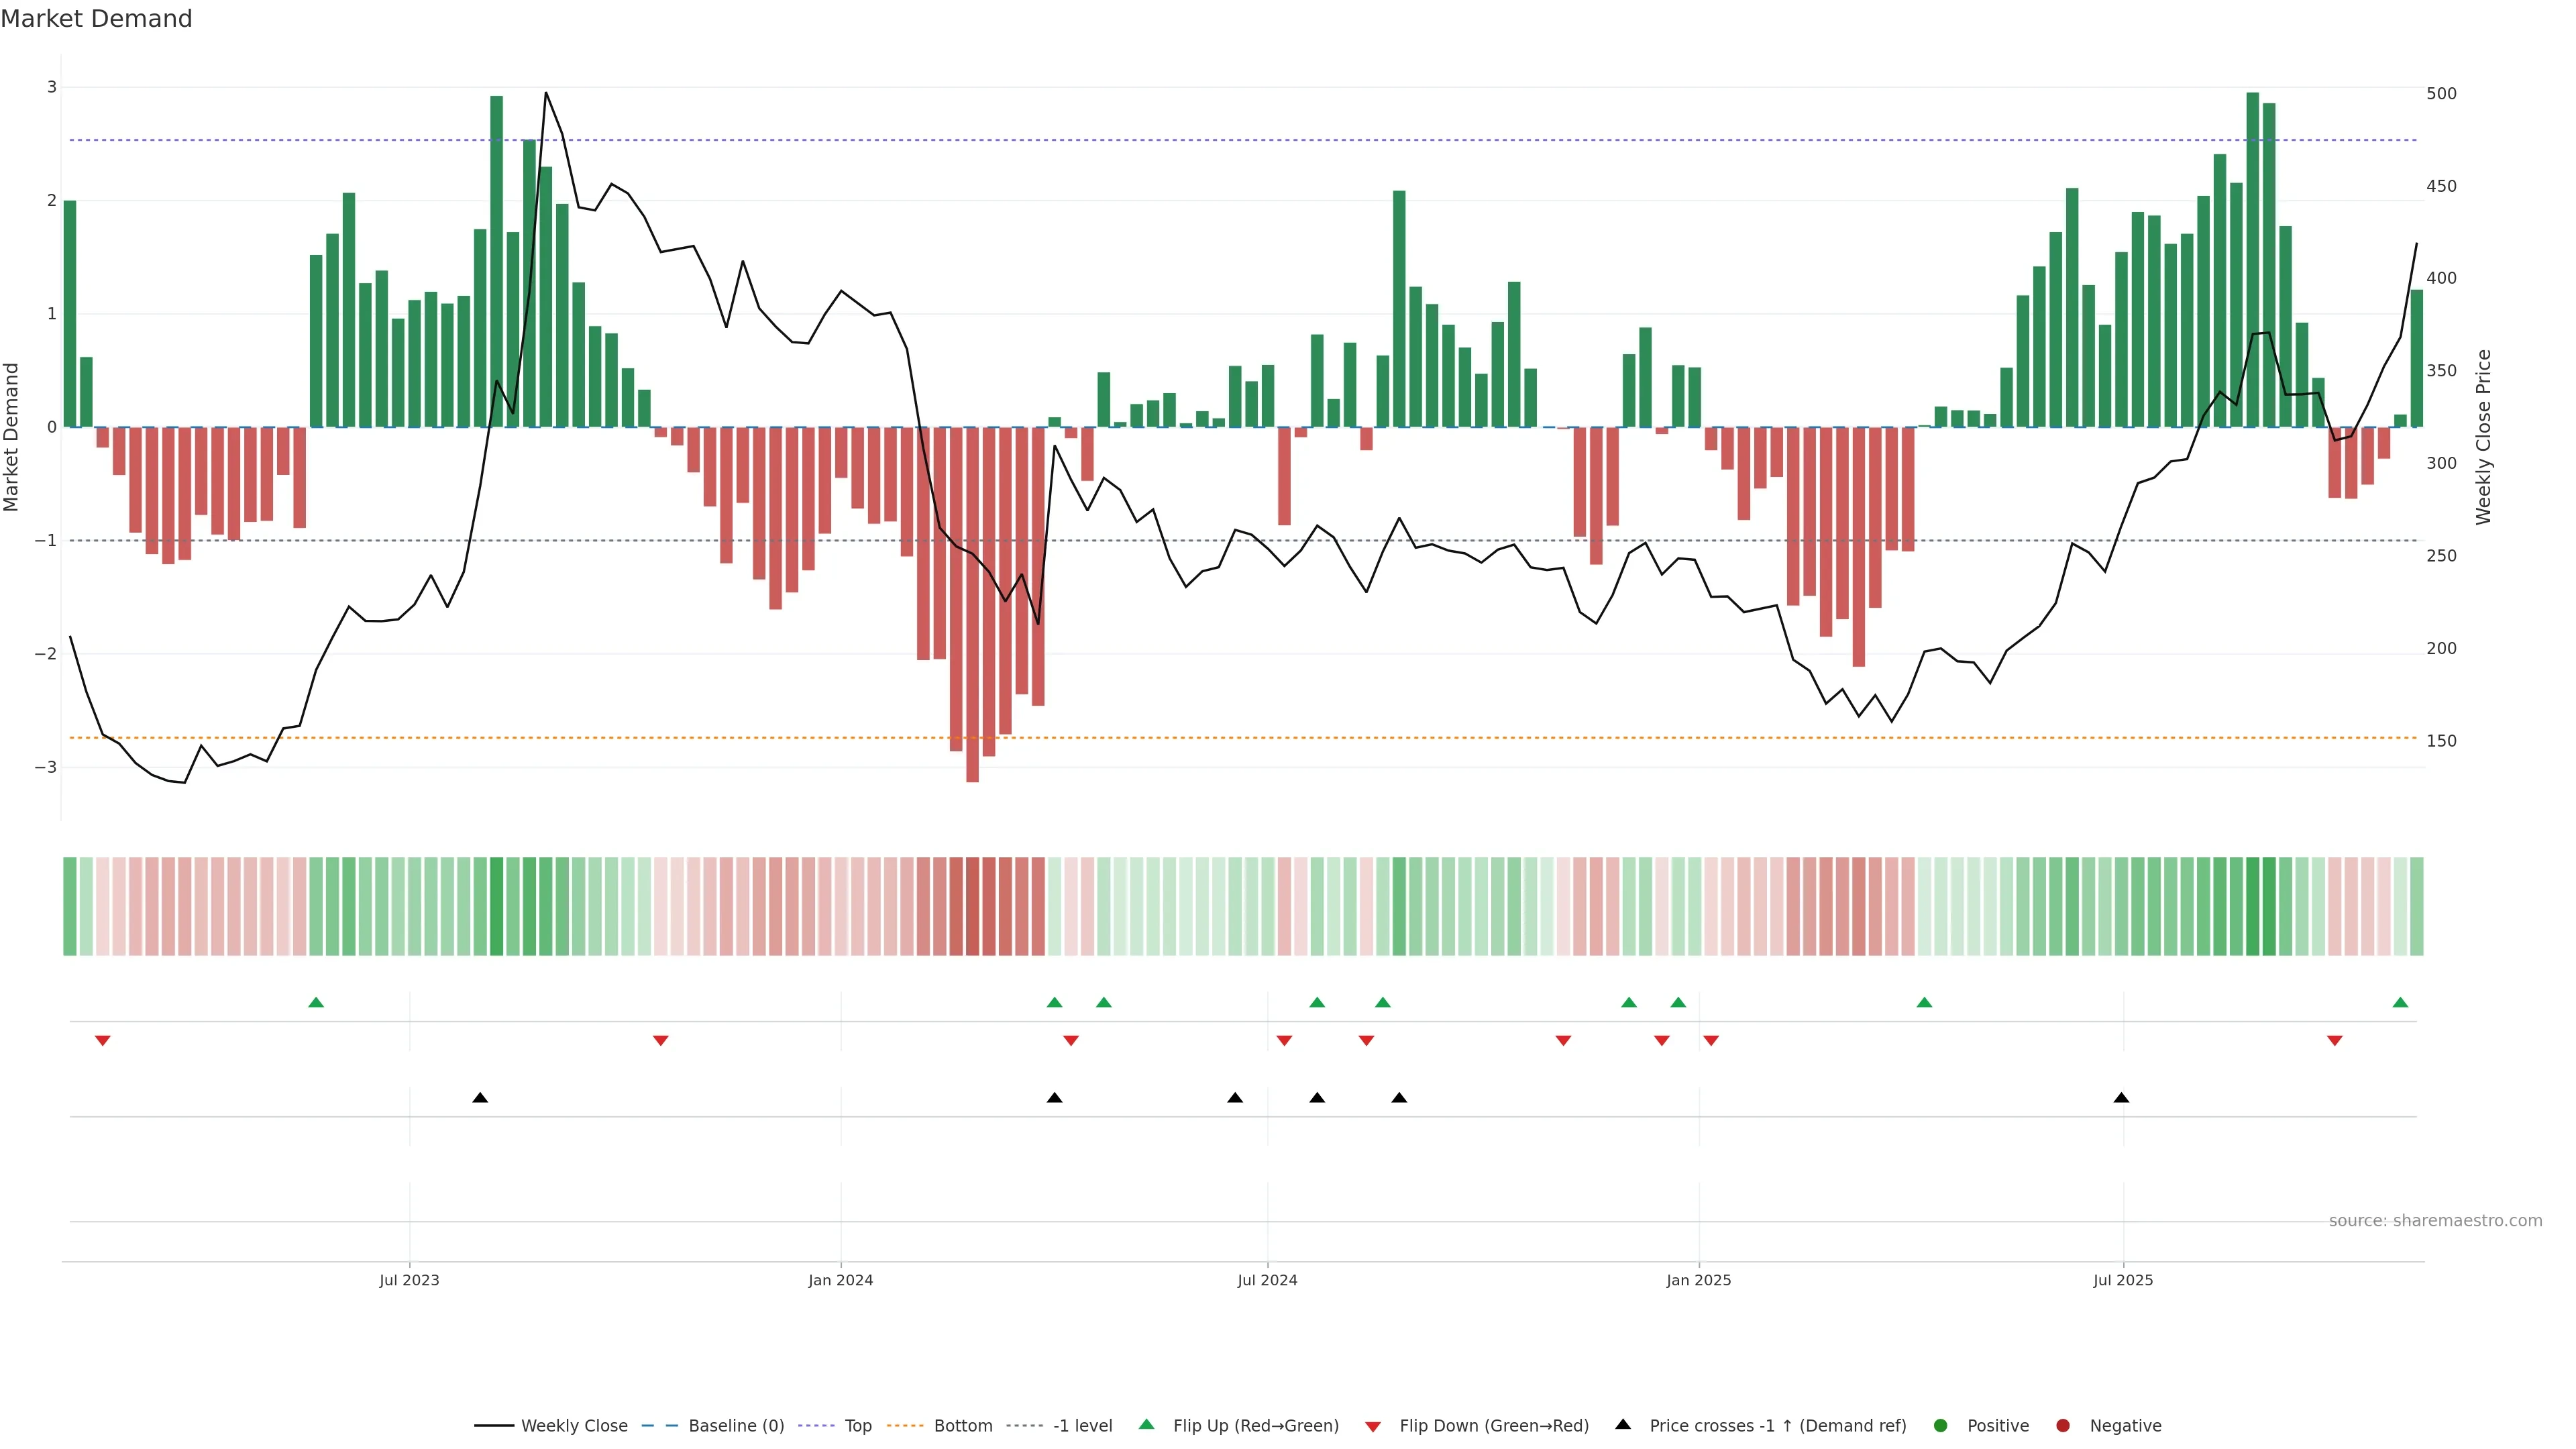Click the -1 level legend entry
The height and width of the screenshot is (1449, 2576).
point(1082,1425)
